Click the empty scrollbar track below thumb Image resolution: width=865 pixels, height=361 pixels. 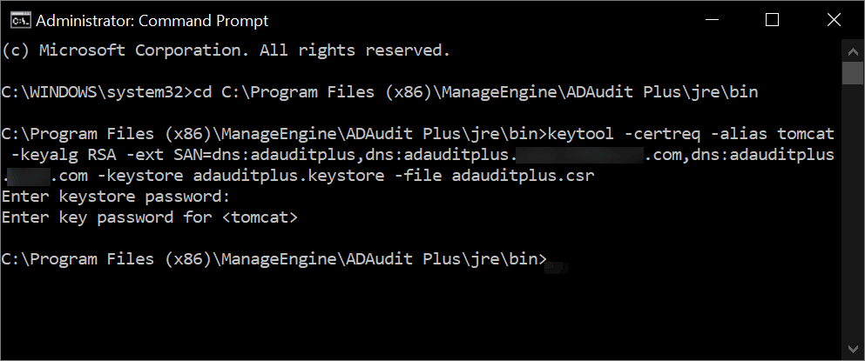pos(853,217)
